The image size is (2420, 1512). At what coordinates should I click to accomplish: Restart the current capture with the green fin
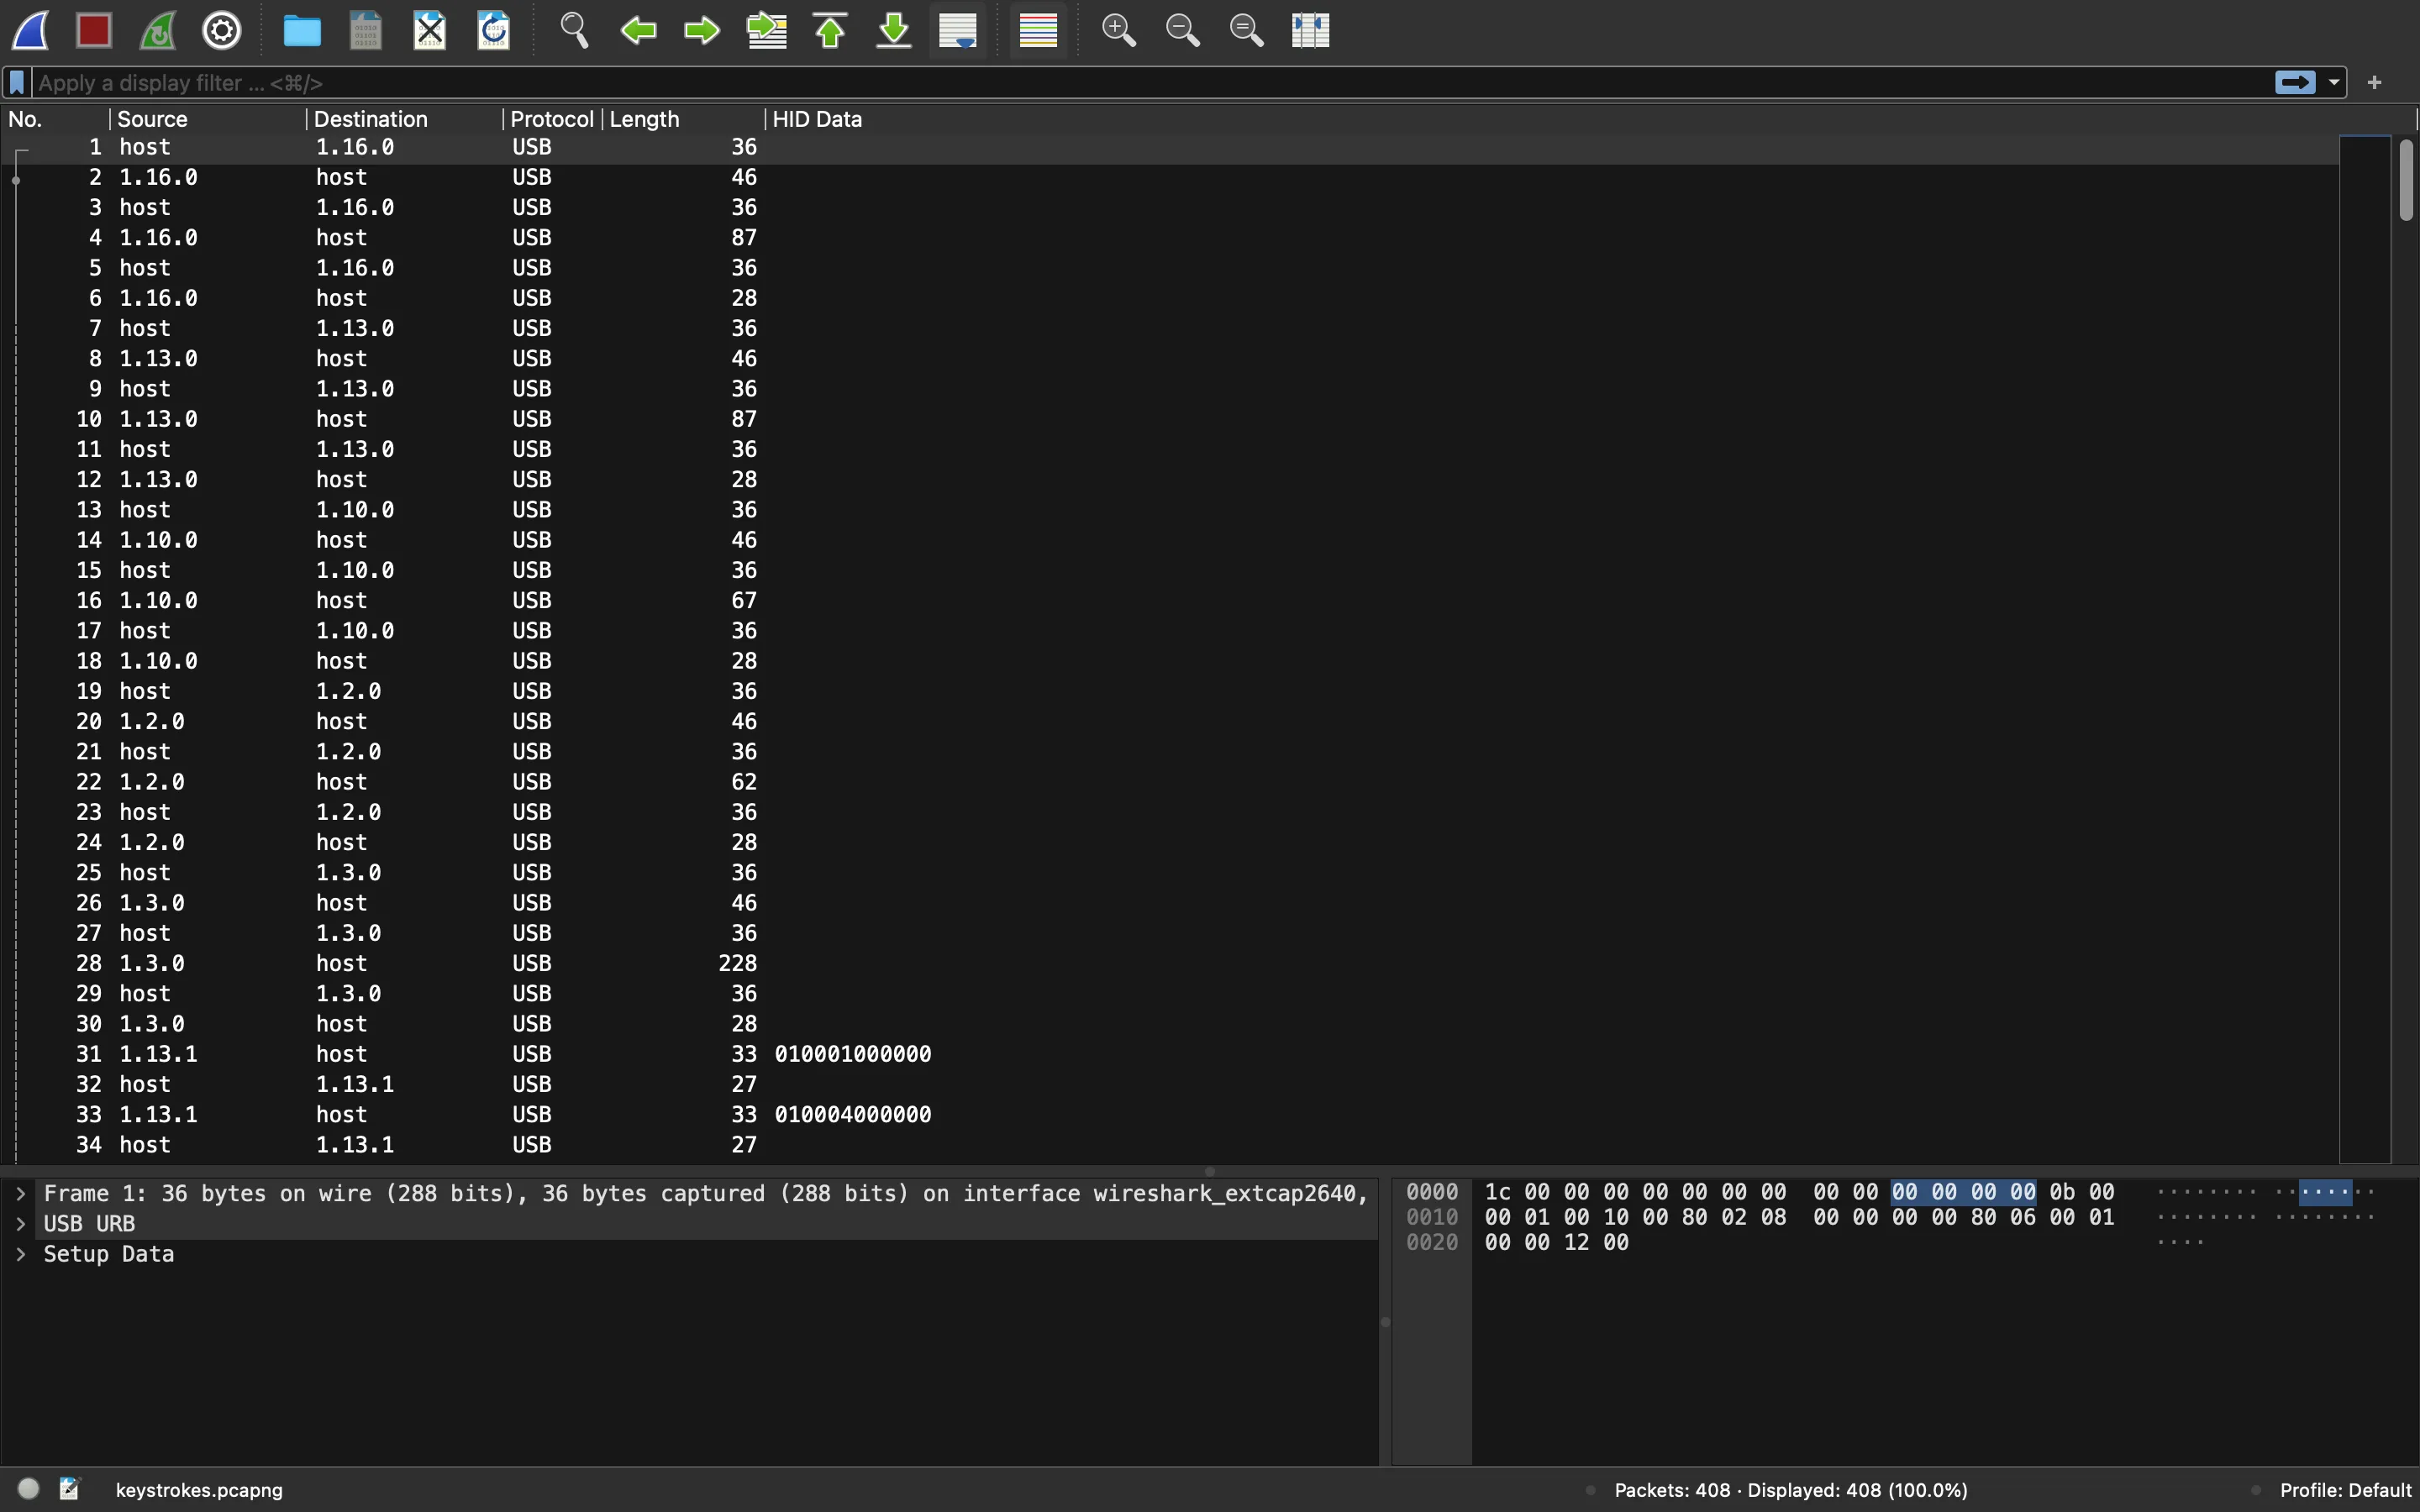pos(158,31)
